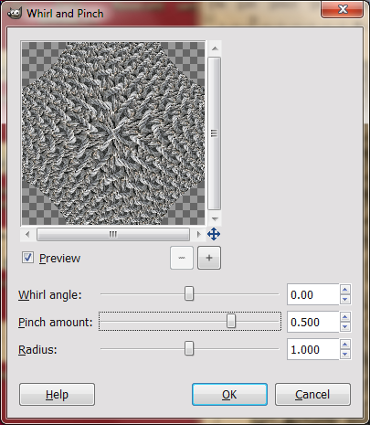Click the preview vertical scrollbar down arrow
Screen dimensions: 370x425
tap(215, 219)
